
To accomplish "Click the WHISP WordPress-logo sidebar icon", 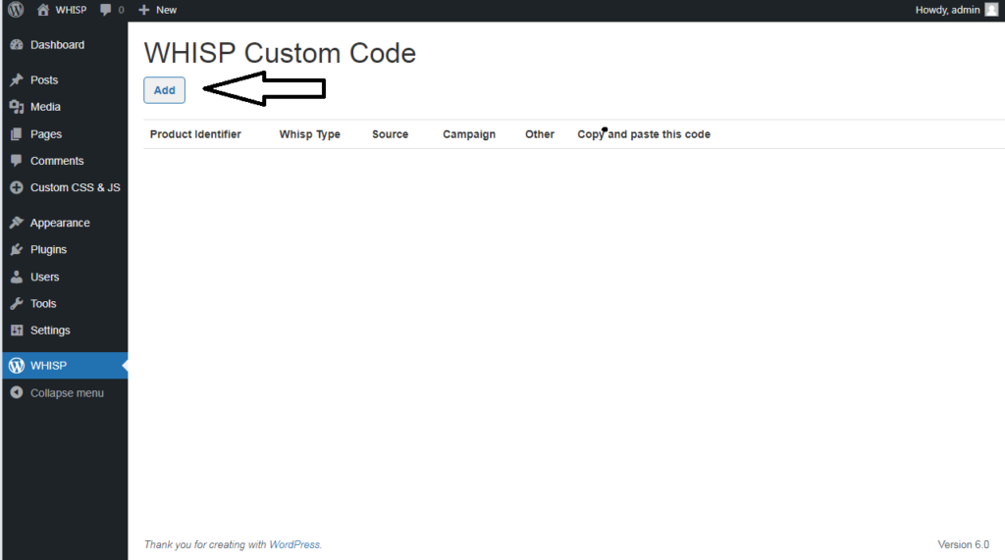I will click(x=17, y=365).
